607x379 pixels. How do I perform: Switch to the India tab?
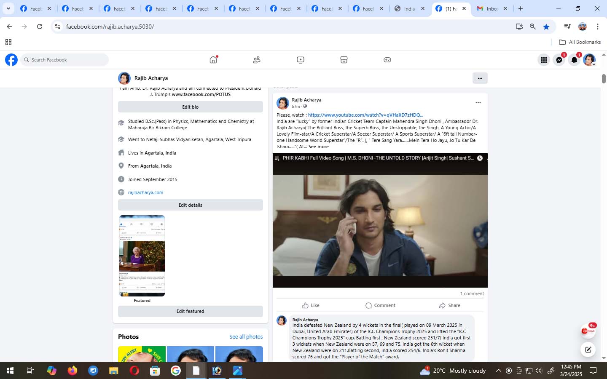(410, 8)
